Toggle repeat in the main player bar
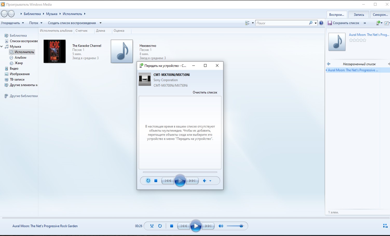 point(160,226)
